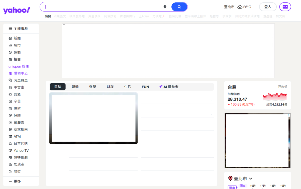Open 股市 stocks in the sidebar

[17, 45]
